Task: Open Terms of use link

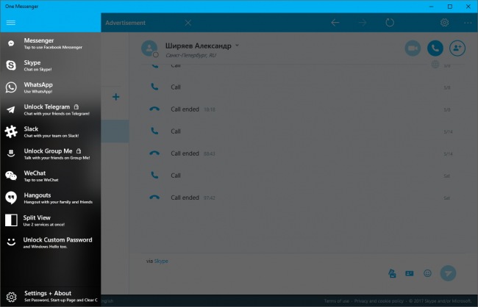Action: click(x=337, y=301)
